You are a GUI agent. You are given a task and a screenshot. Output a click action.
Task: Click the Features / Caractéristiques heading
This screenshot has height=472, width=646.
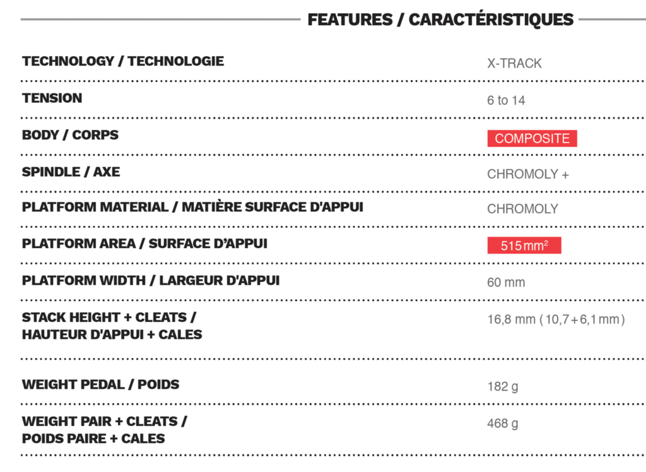tap(440, 20)
